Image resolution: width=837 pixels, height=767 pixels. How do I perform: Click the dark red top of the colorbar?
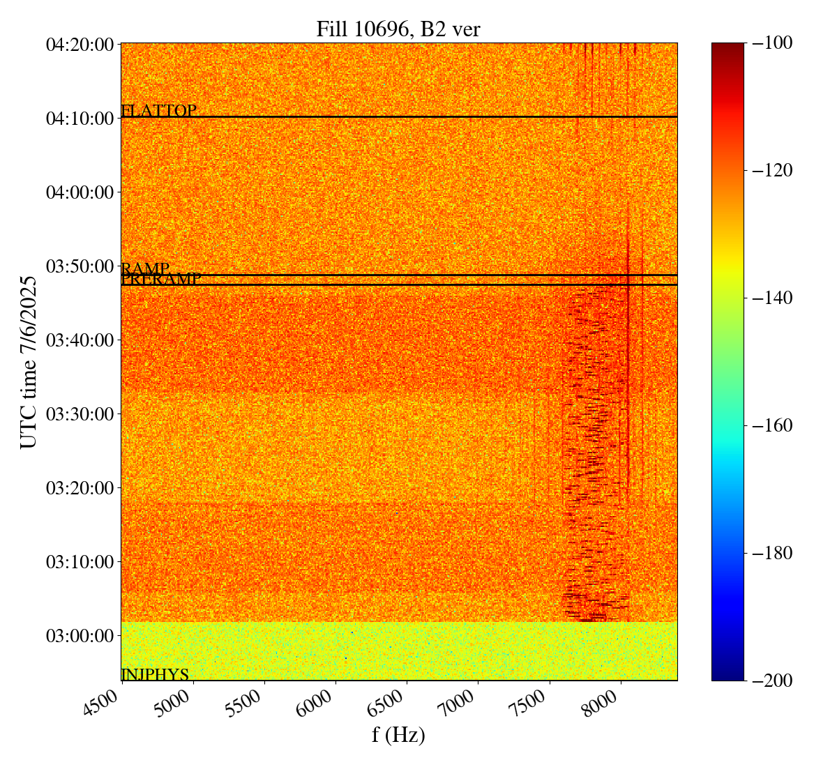[727, 49]
